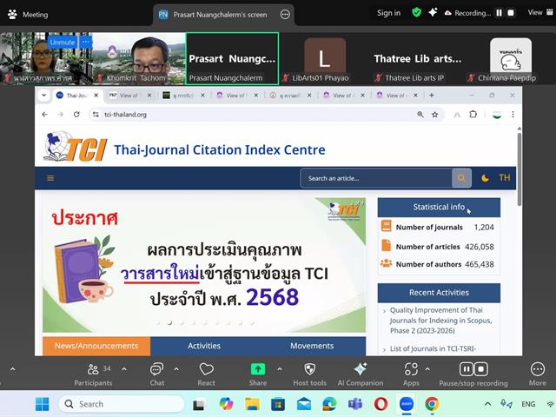Expand audio options caret at far left toolbar
The width and height of the screenshot is (556, 417).
point(13,369)
